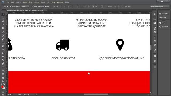Image resolution: width=171 pixels, height=96 pixels.
Task: Open the Type menu
Action: tap(31, 2)
